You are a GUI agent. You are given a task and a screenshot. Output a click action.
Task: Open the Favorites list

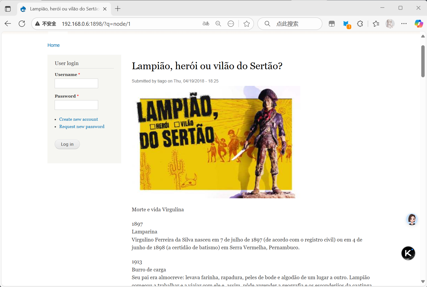pos(376,24)
